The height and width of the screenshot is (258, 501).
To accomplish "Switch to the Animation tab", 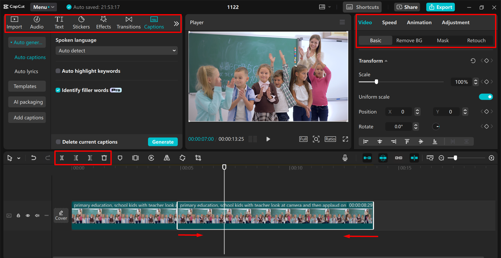I will click(419, 22).
